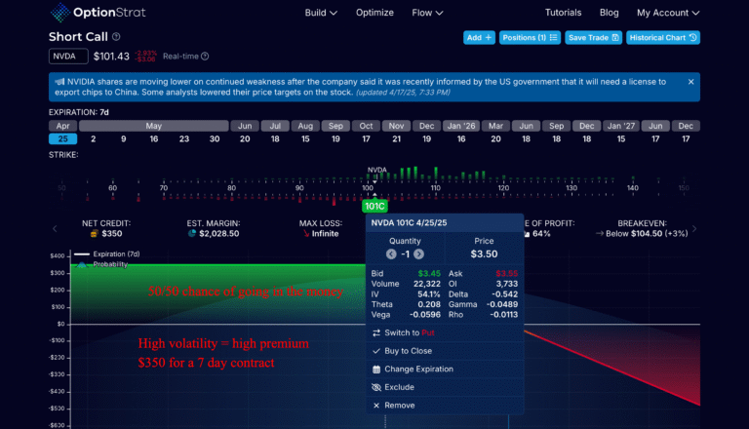The height and width of the screenshot is (429, 749).
Task: Click the NVDA ticker input field
Action: (x=68, y=57)
